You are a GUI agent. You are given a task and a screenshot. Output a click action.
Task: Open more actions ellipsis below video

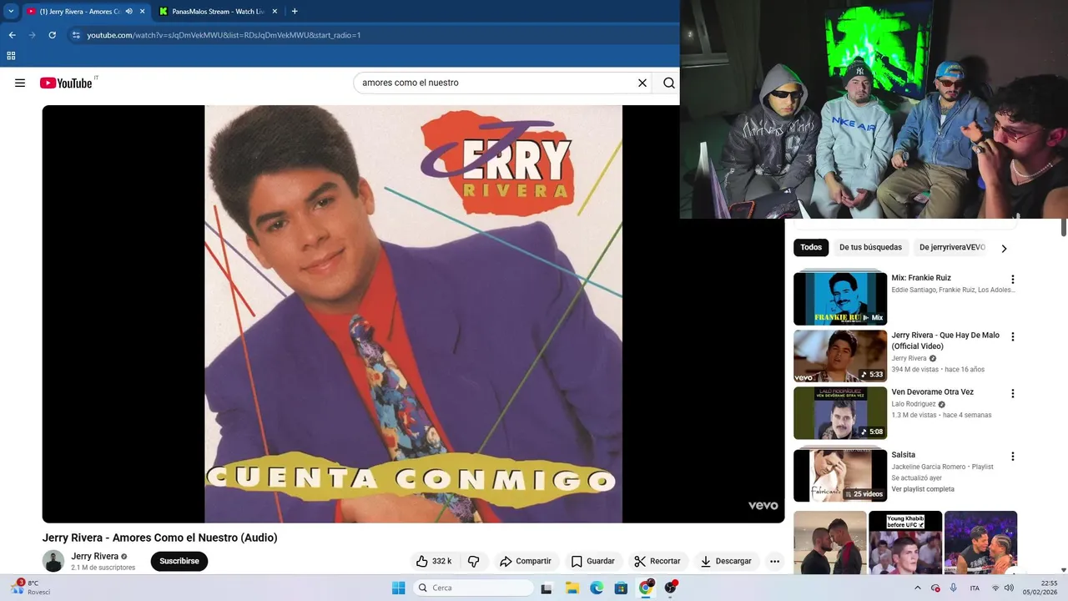pyautogui.click(x=774, y=561)
